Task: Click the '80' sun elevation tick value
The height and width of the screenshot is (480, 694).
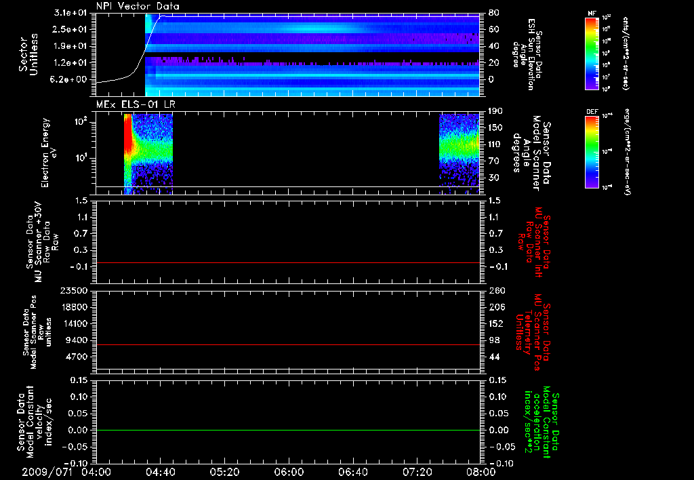Action: tap(494, 13)
